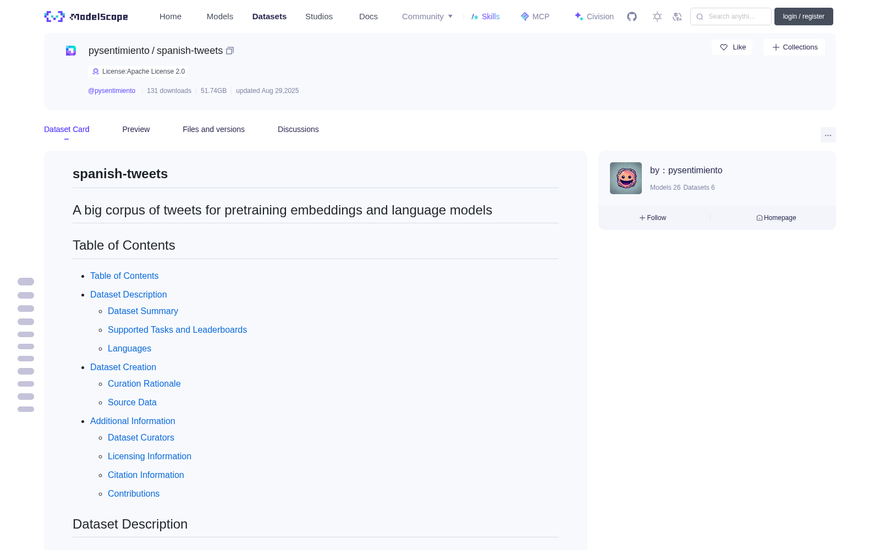Jump to the Languages link
This screenshot has height=550, width=880.
[x=129, y=349]
